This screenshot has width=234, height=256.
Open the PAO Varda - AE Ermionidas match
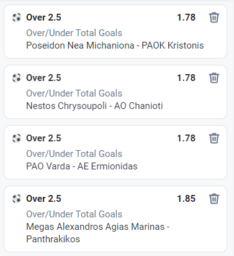(x=82, y=166)
